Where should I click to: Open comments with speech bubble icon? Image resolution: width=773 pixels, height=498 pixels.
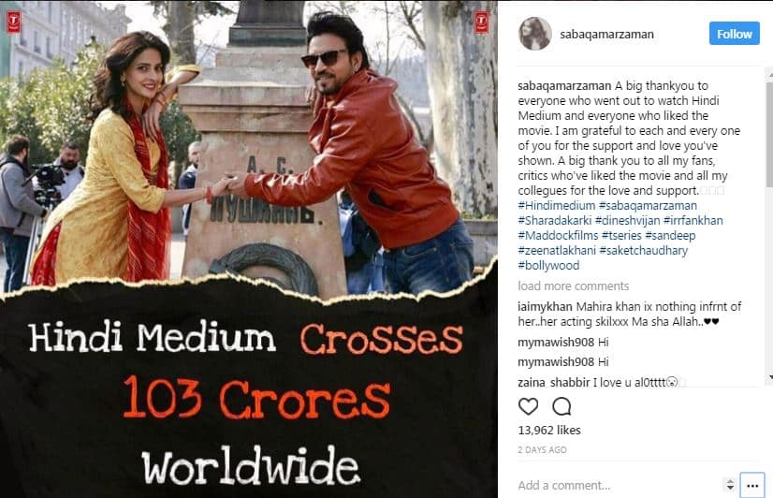562,406
